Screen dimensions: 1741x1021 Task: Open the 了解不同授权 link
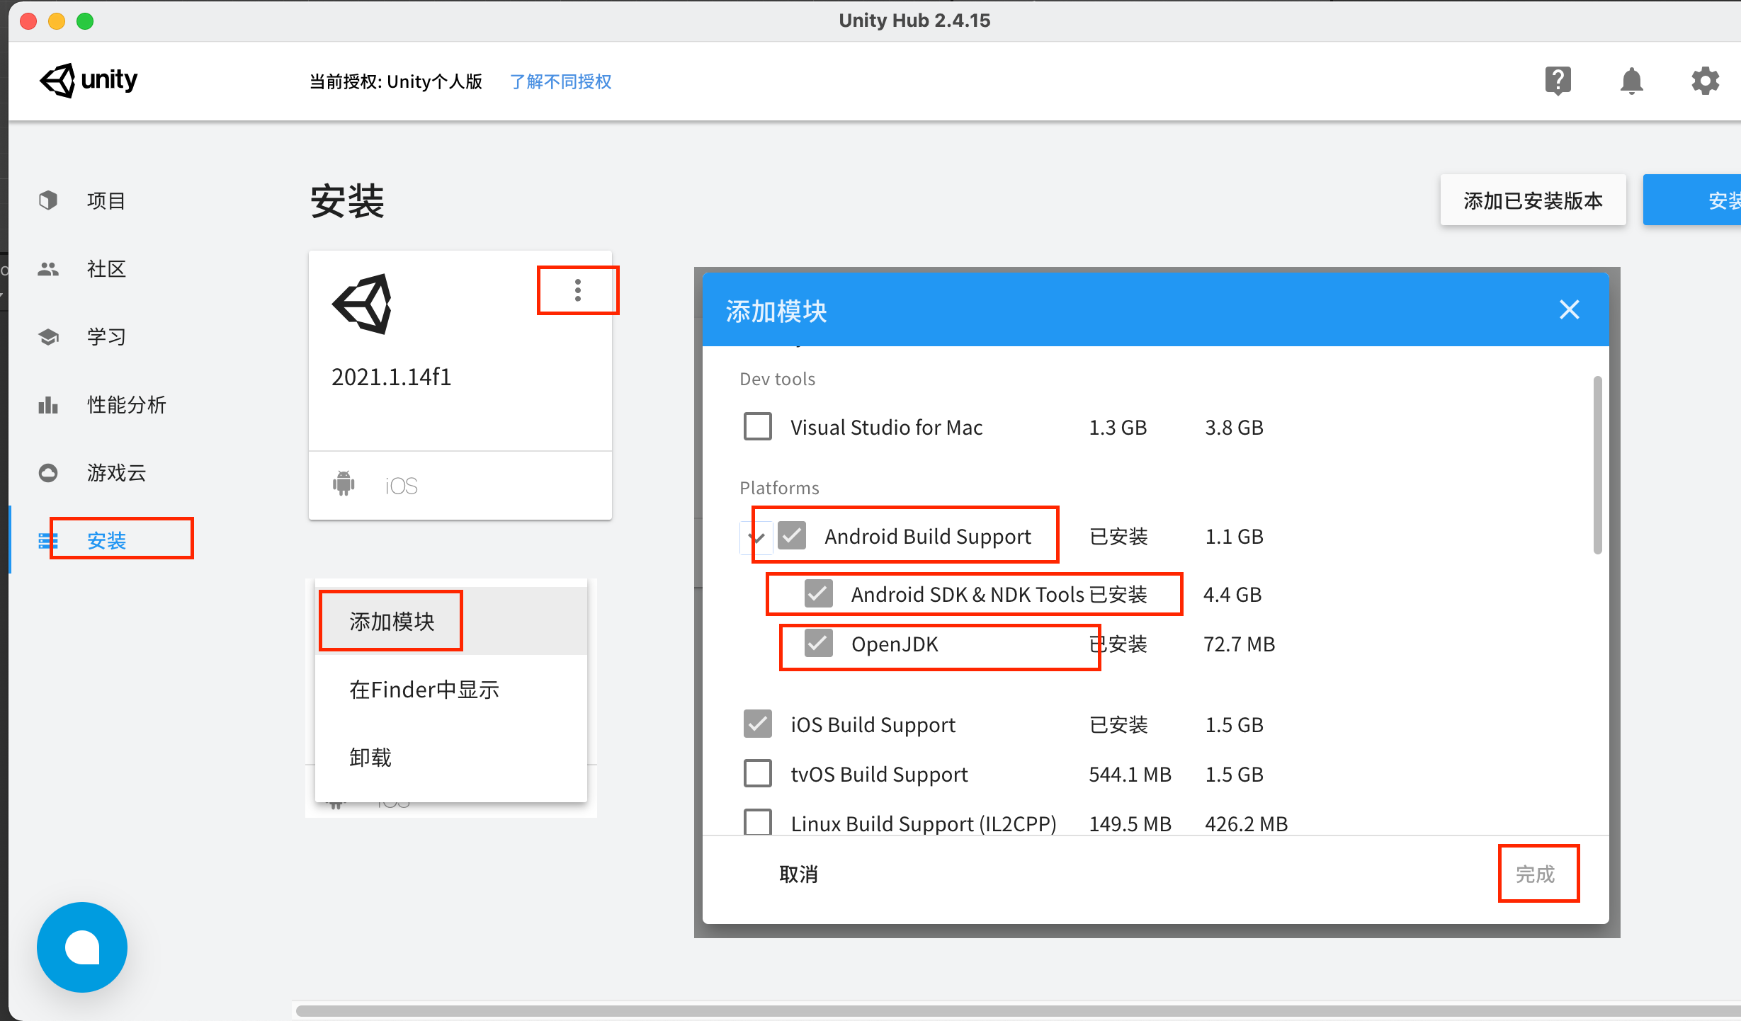(560, 81)
